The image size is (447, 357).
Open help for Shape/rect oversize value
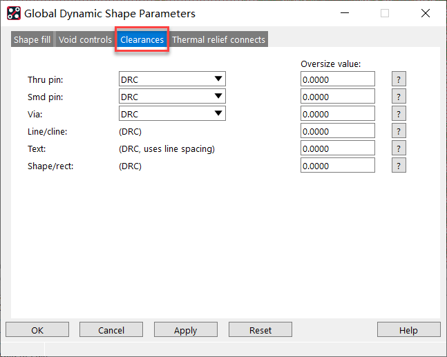click(399, 166)
